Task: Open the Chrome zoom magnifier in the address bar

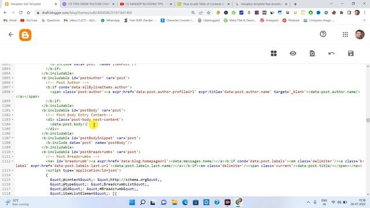Action: click(x=193, y=13)
